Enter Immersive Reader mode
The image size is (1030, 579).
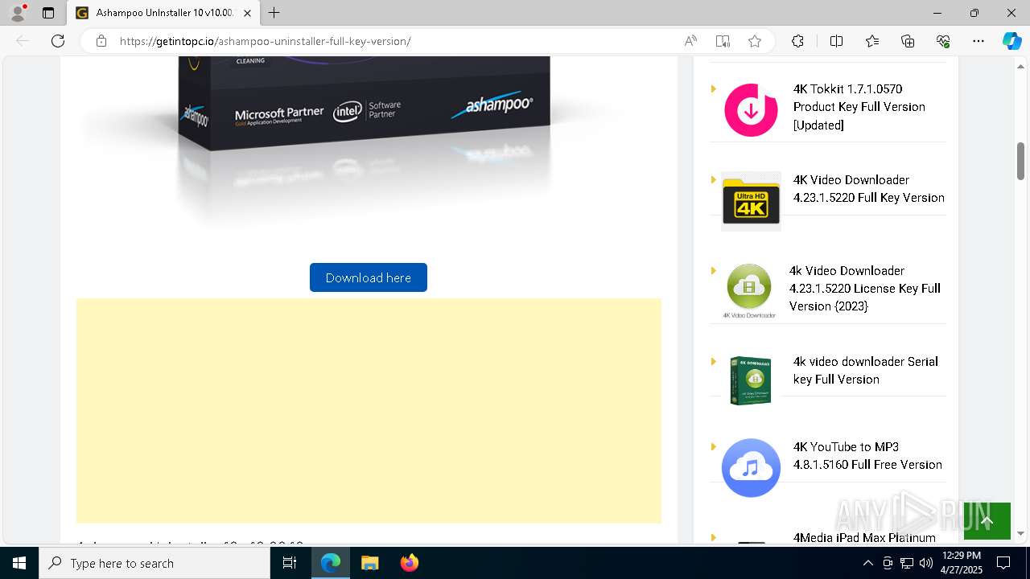click(723, 41)
